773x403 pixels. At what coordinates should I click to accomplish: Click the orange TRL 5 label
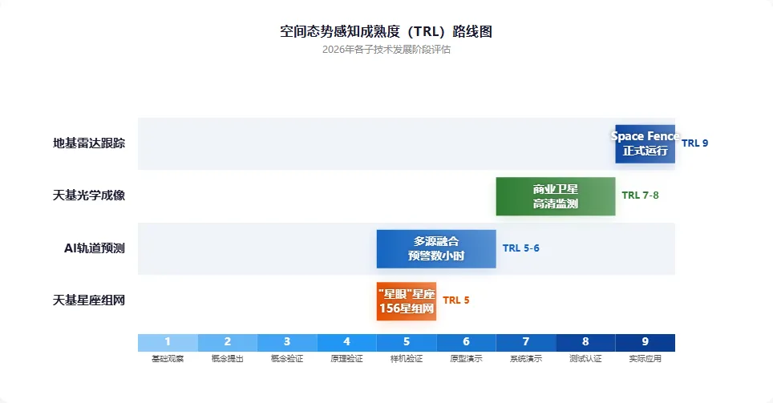(456, 300)
